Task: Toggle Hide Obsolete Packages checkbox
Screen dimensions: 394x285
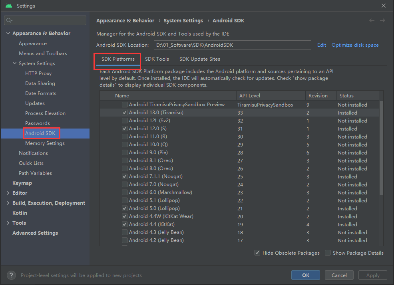Action: (x=257, y=253)
